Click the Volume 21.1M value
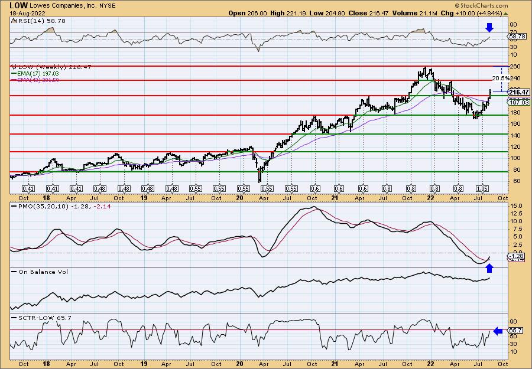The height and width of the screenshot is (369, 532). click(413, 13)
